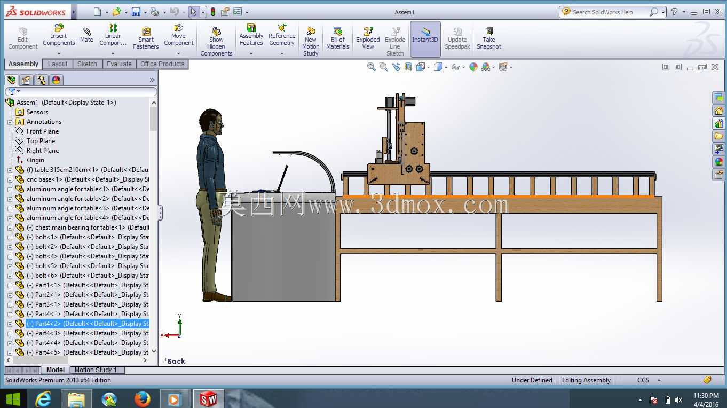
Task: Switch to the Layout tab
Action: 58,64
